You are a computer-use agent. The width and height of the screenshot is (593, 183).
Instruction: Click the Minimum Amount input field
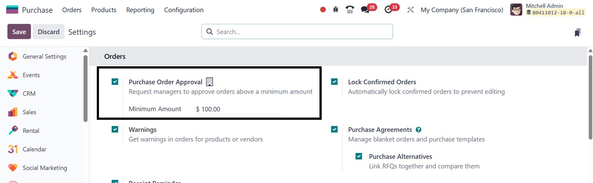tap(238, 109)
